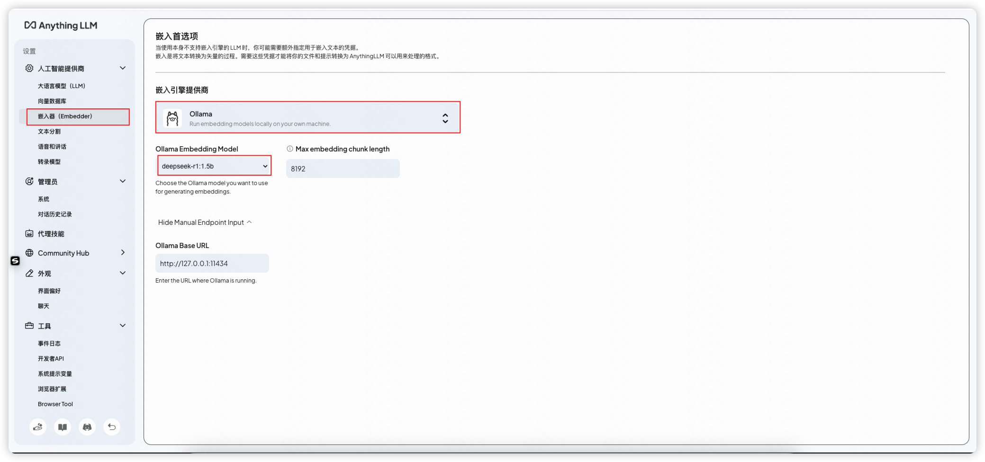
Task: Click 'Enter the URL where Ollama is running' text
Action: [x=206, y=281]
